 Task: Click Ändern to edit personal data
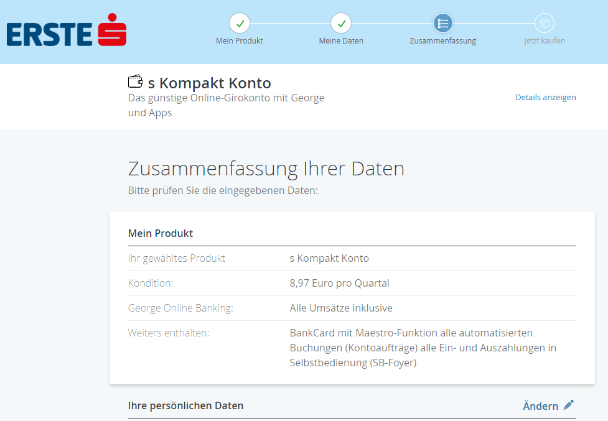coord(541,406)
